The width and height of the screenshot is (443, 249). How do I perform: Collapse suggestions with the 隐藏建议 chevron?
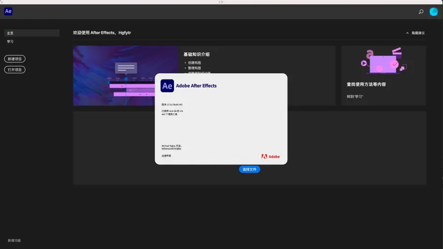[407, 33]
